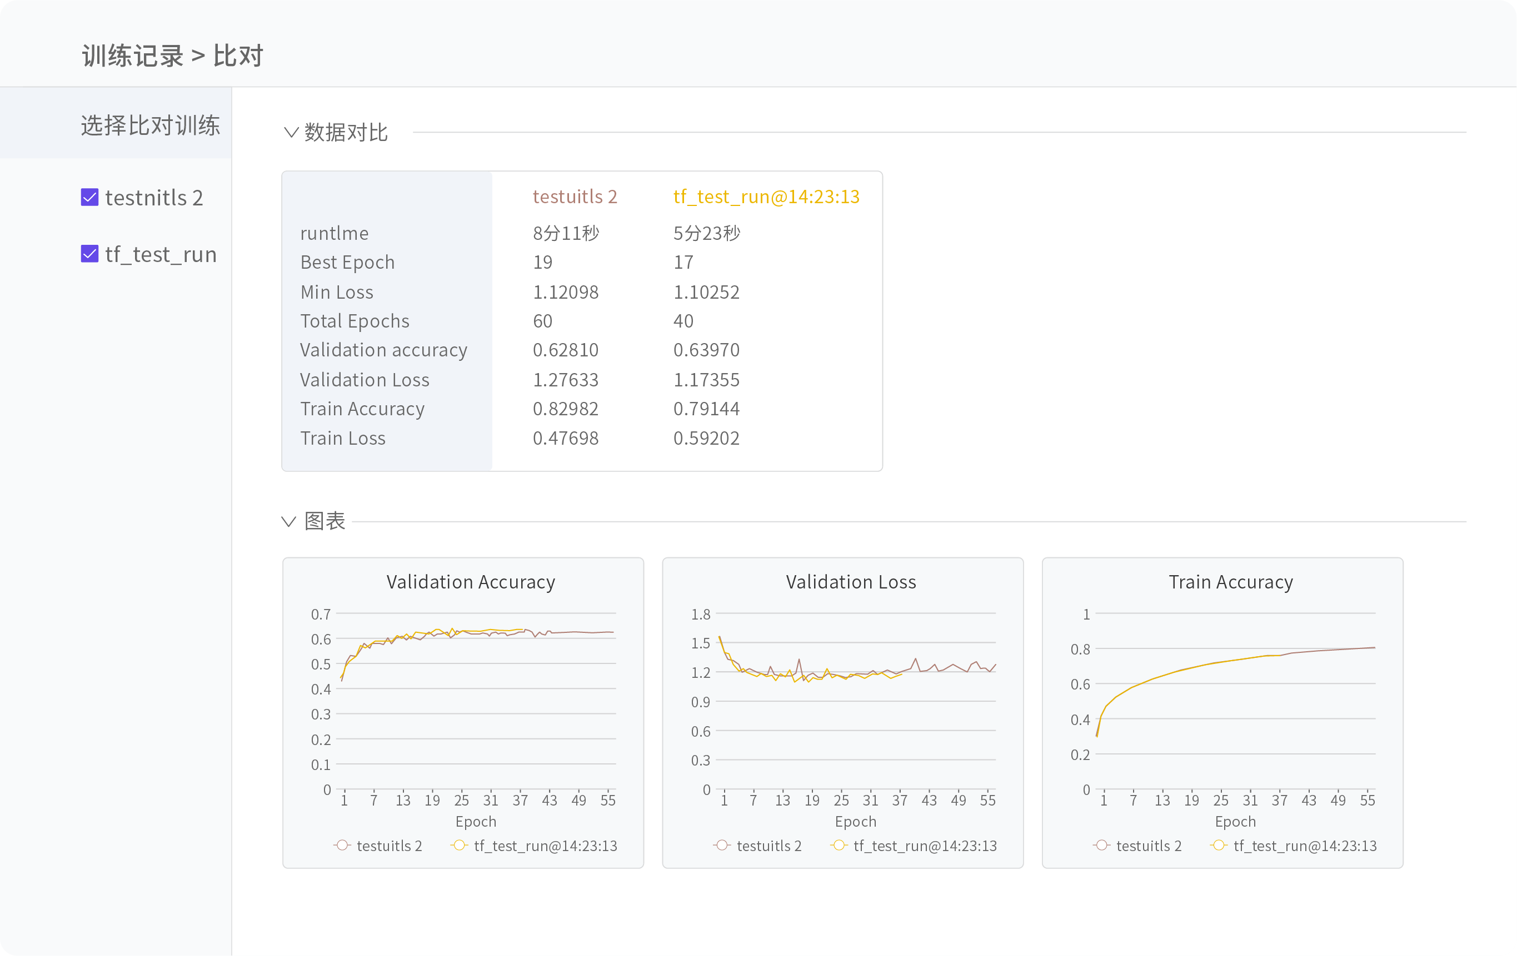Viewport: 1517px width, 956px height.
Task: Click the Validation Accuracy chart title
Action: point(471,582)
